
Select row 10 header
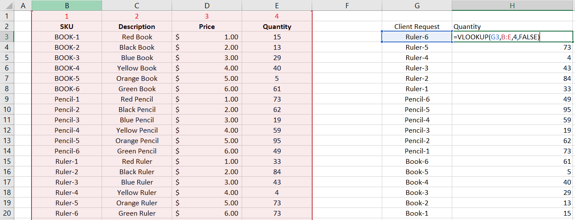click(7, 110)
